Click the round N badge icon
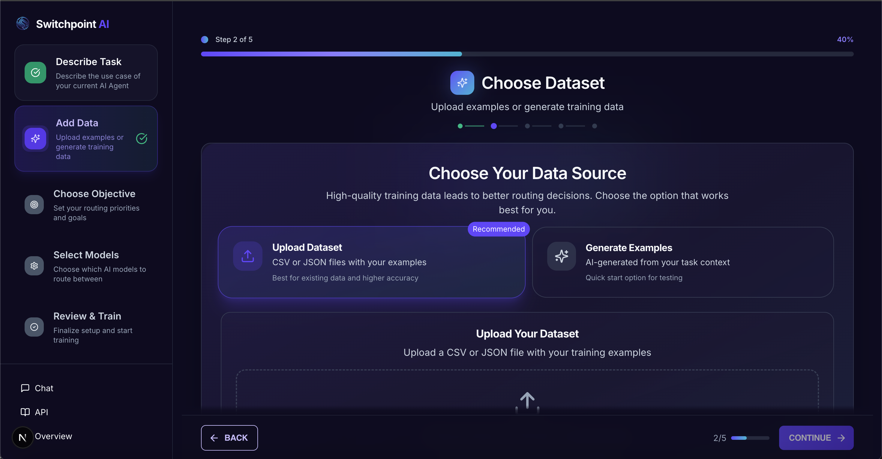The width and height of the screenshot is (882, 459). click(x=22, y=437)
